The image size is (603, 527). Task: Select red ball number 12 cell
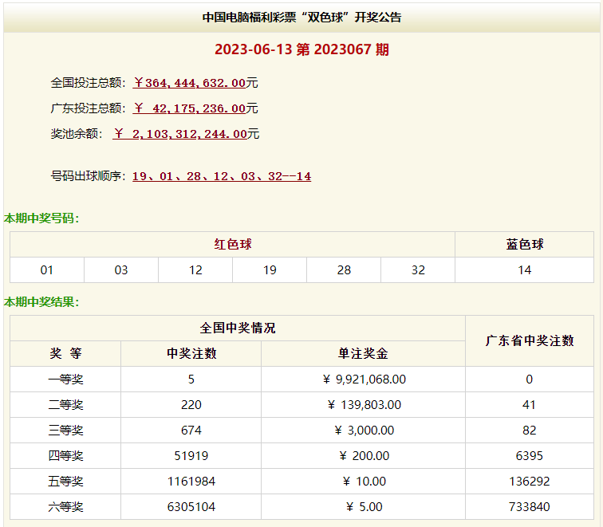[195, 270]
